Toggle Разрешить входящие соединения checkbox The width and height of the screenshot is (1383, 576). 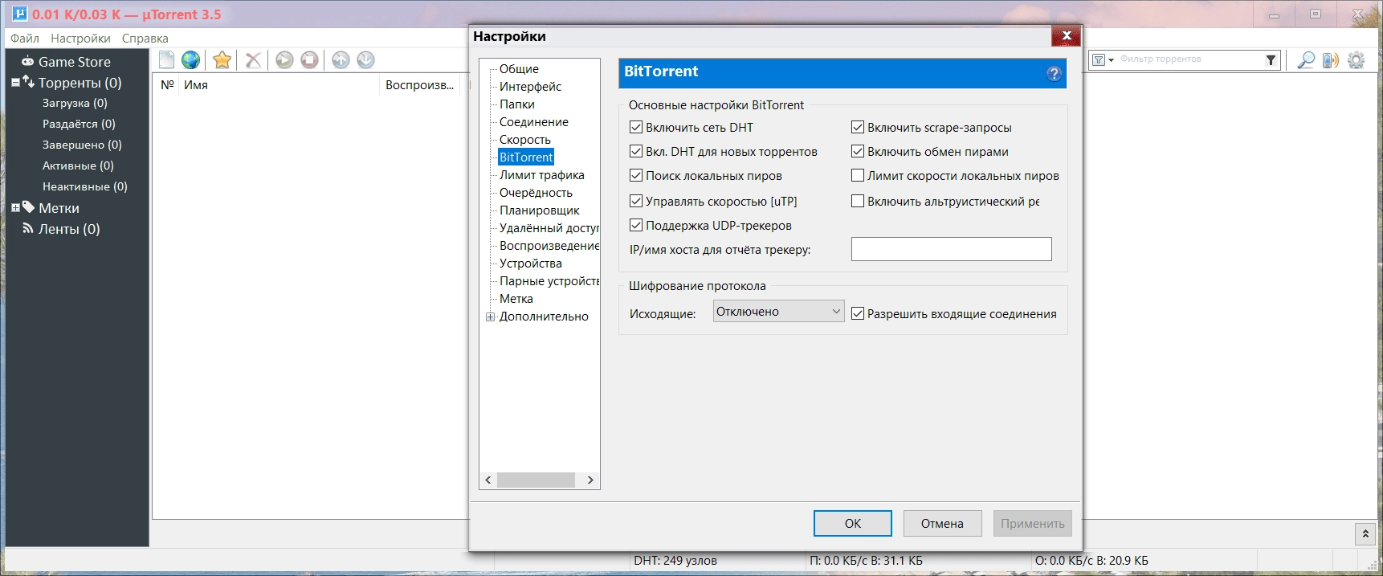coord(858,313)
